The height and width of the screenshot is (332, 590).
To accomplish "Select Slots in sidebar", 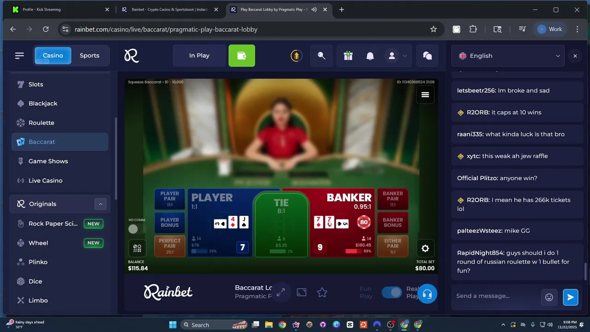I will click(60, 84).
